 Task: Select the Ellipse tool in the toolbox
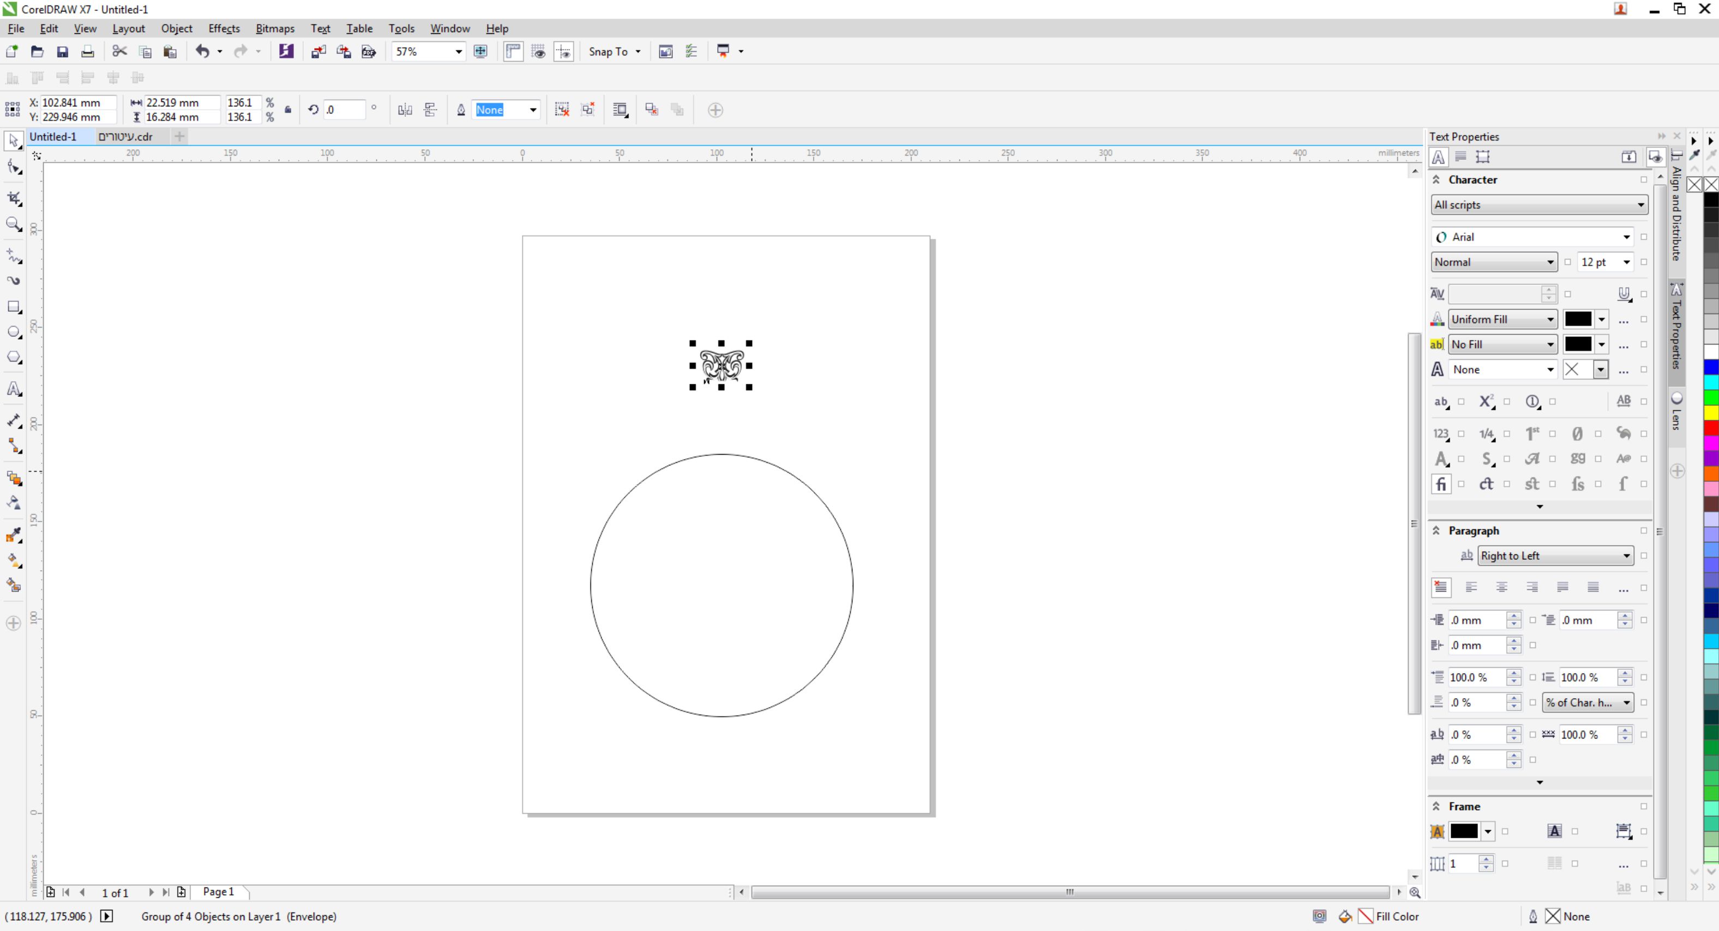click(14, 332)
